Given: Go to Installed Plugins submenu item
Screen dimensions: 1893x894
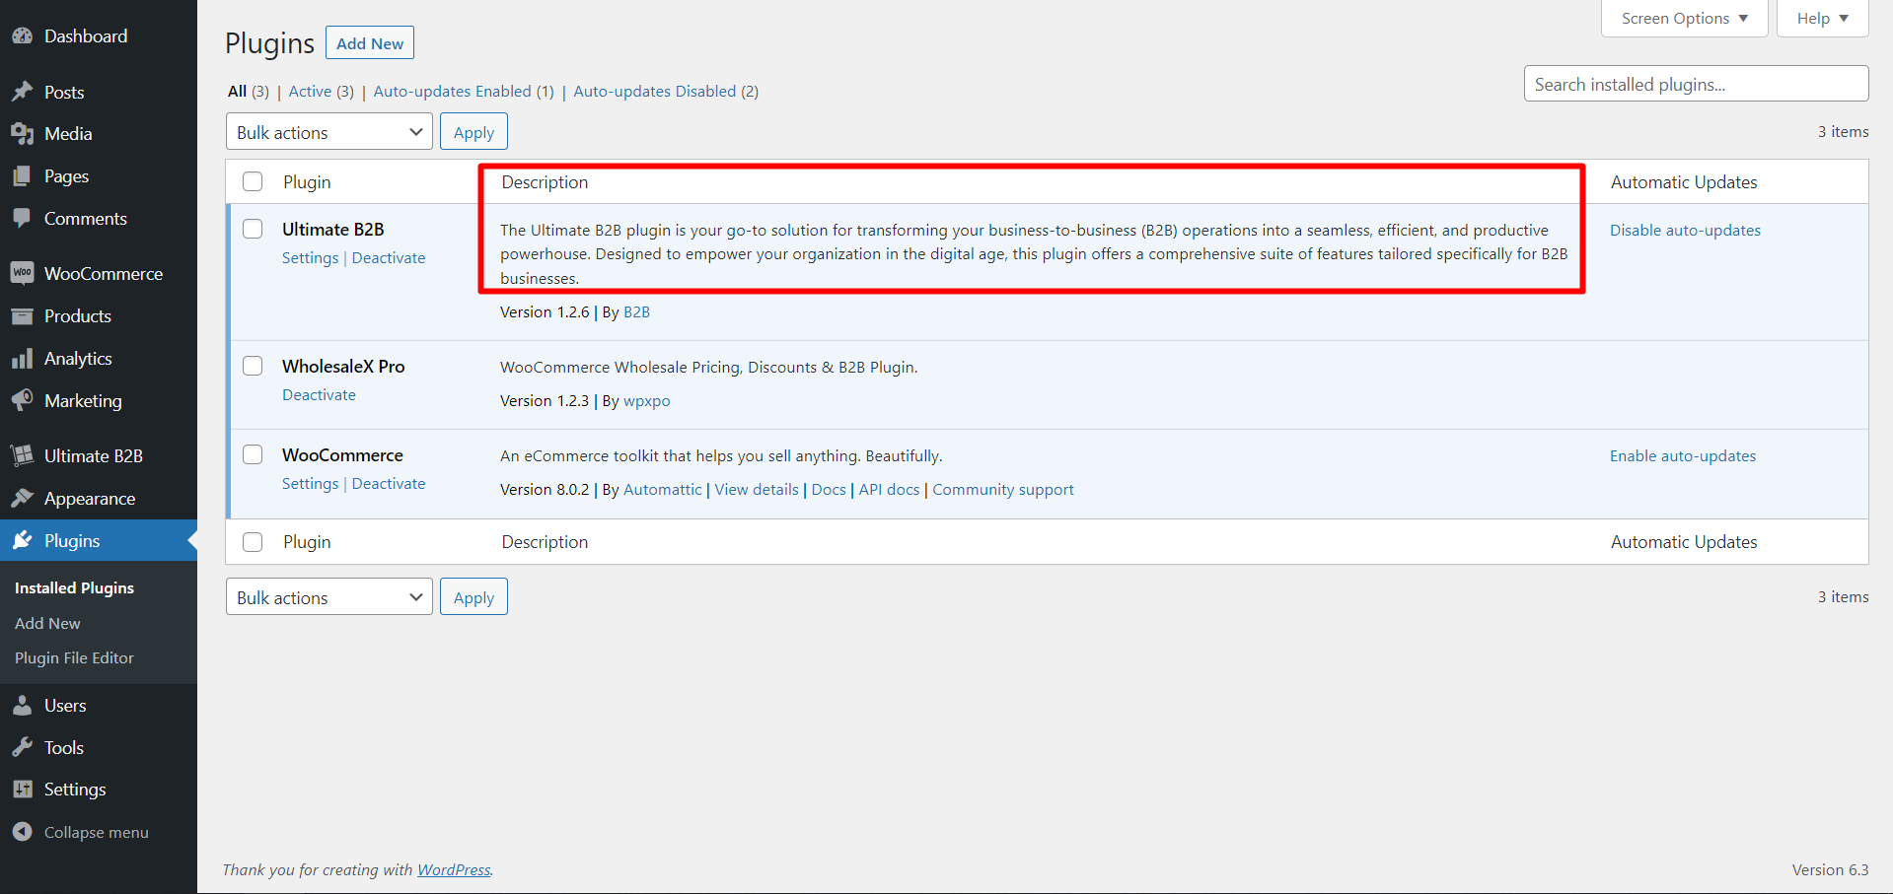Looking at the screenshot, I should tap(74, 587).
